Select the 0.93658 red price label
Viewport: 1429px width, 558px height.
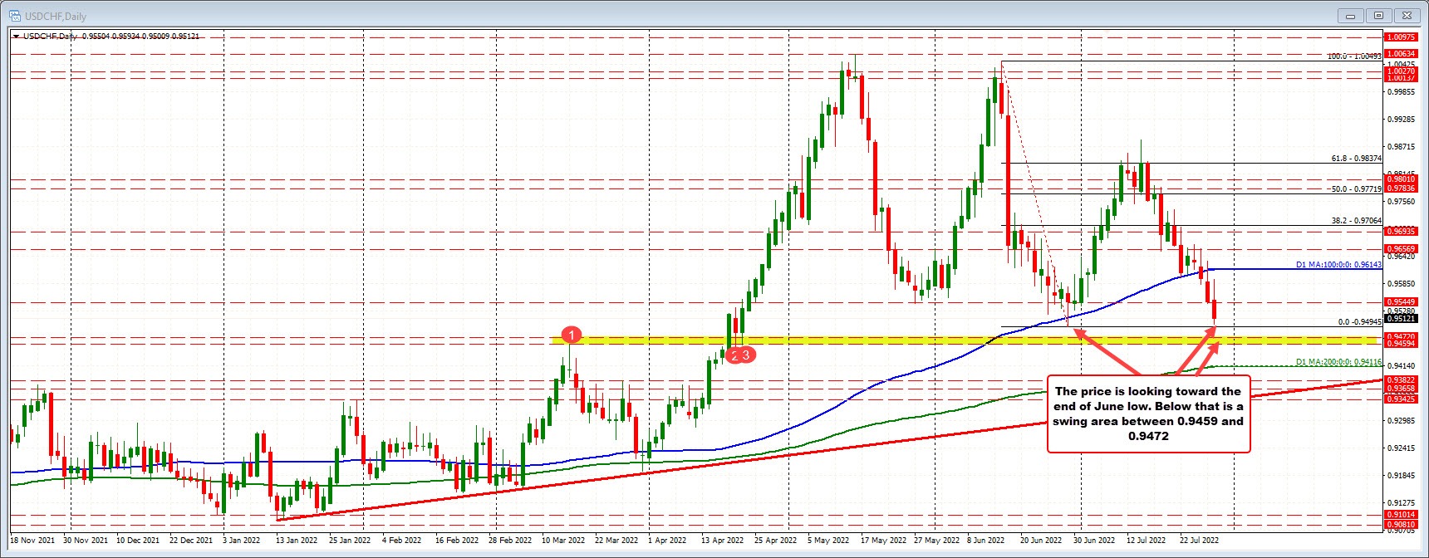click(1400, 389)
